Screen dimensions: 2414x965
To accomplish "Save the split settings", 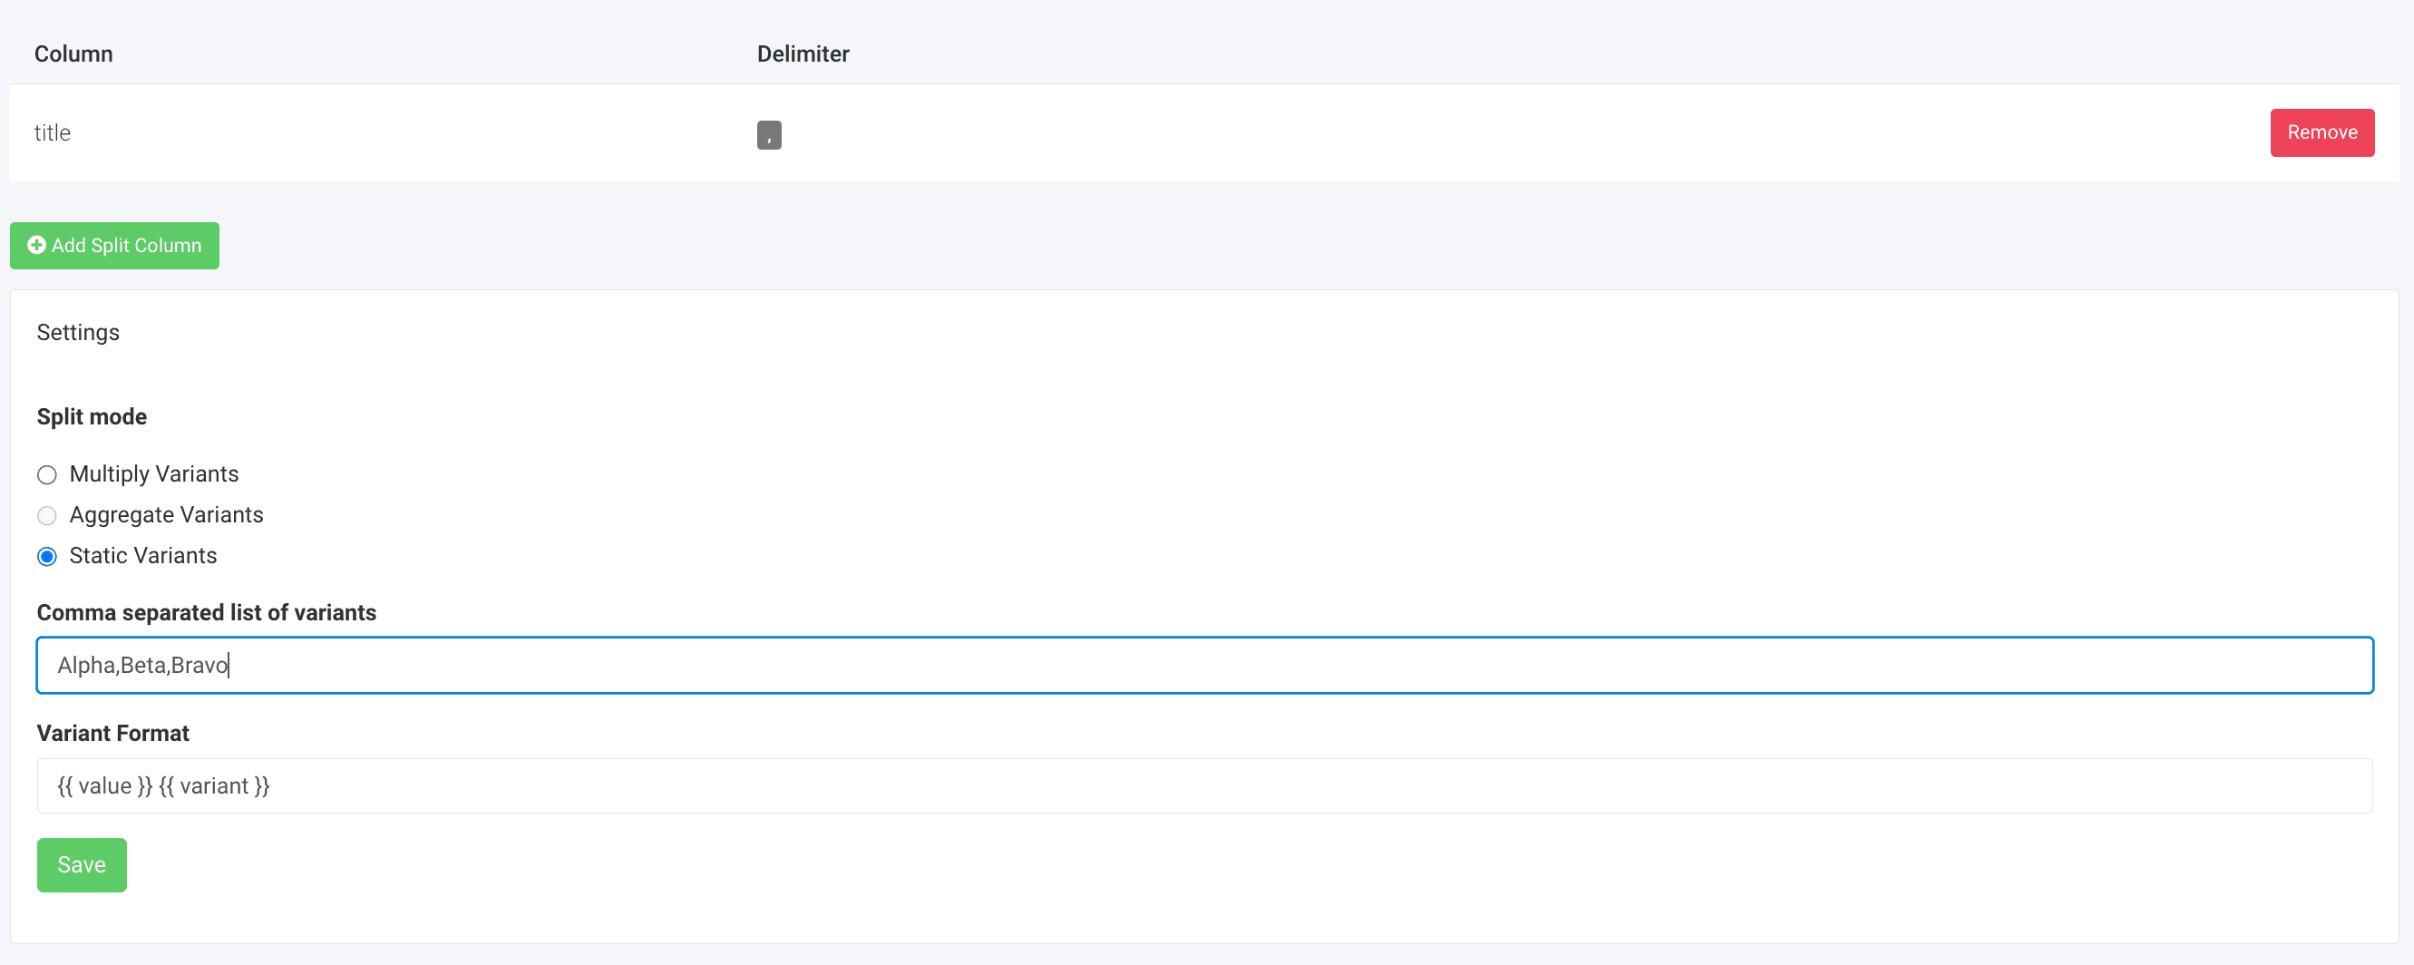I will pyautogui.click(x=82, y=863).
